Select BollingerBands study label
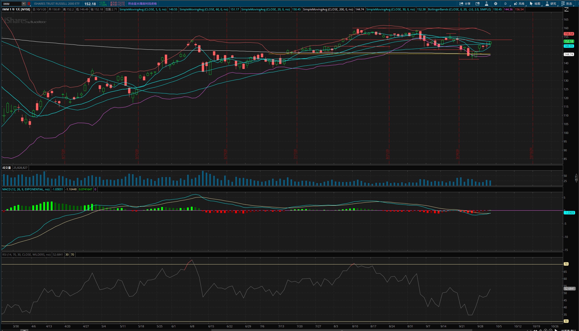 coord(460,9)
